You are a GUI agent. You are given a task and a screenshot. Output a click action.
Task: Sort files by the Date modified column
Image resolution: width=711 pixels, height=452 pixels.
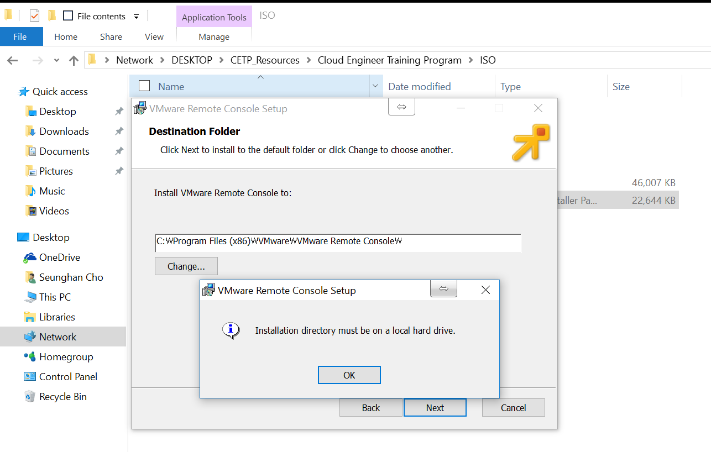pyautogui.click(x=439, y=86)
